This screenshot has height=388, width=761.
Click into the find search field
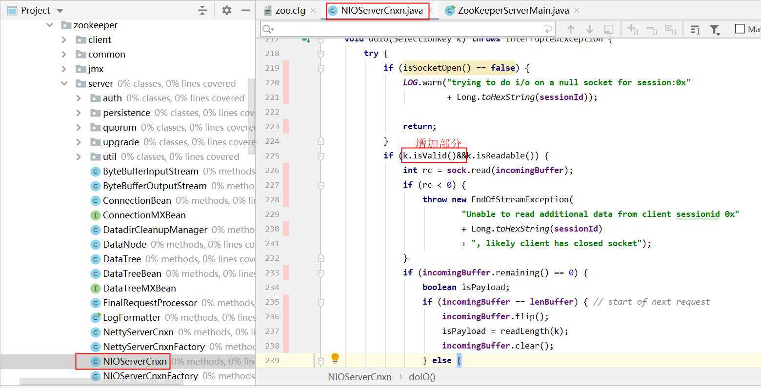click(407, 29)
